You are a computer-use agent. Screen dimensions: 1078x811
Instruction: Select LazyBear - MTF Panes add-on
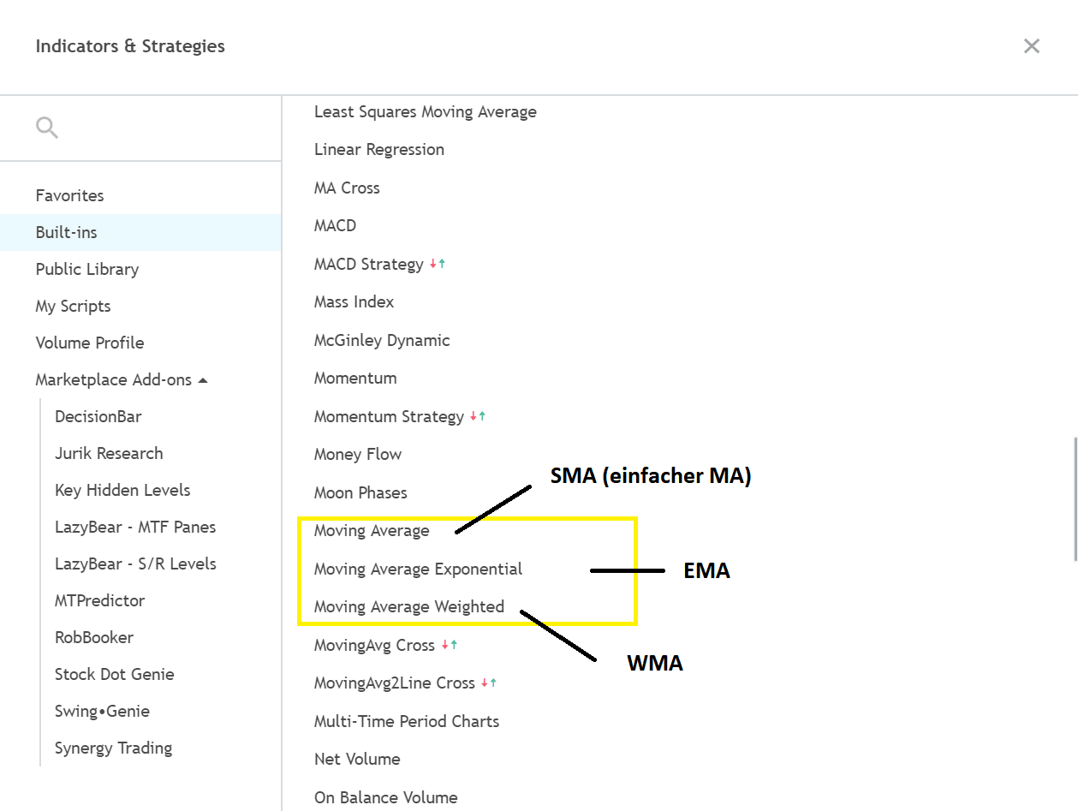tap(135, 527)
